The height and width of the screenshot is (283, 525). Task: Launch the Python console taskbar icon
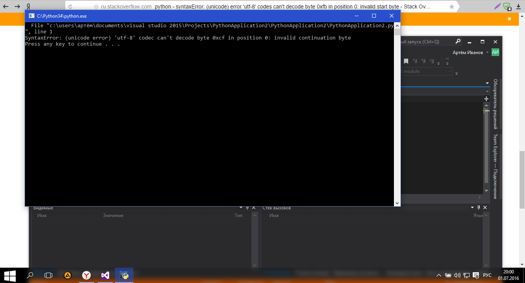124,275
